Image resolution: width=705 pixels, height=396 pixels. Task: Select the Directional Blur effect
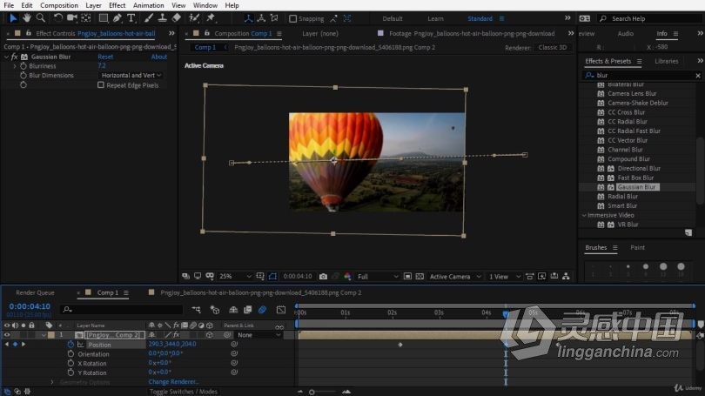pyautogui.click(x=639, y=168)
